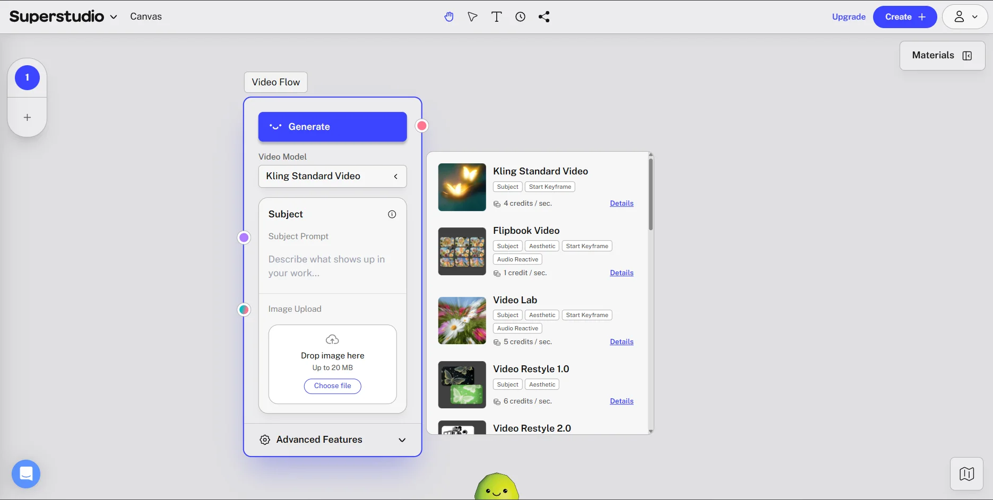Click the "4 credits / sec." text
The height and width of the screenshot is (500, 993).
point(528,204)
